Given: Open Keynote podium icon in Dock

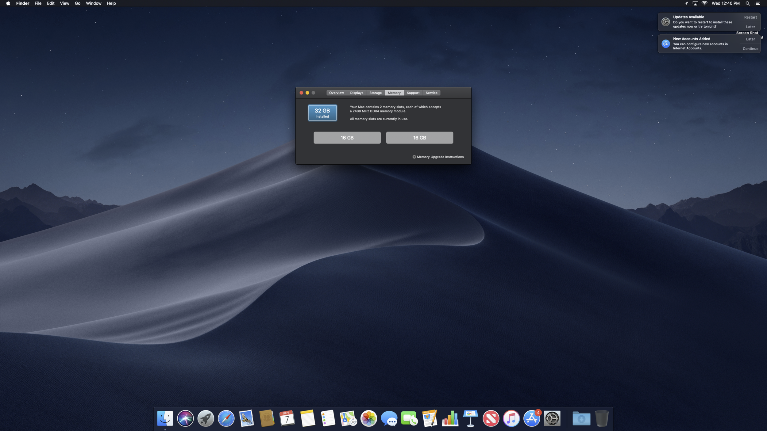Looking at the screenshot, I should point(470,418).
